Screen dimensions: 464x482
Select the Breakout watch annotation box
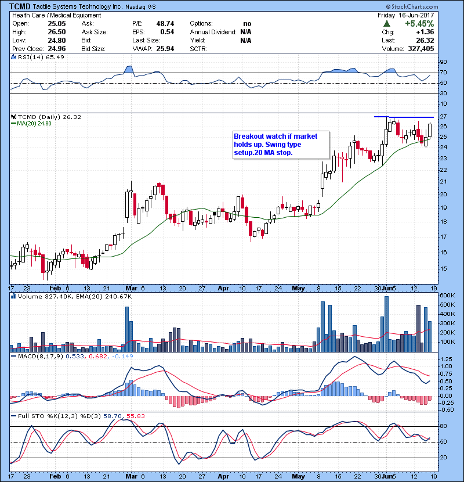281,144
